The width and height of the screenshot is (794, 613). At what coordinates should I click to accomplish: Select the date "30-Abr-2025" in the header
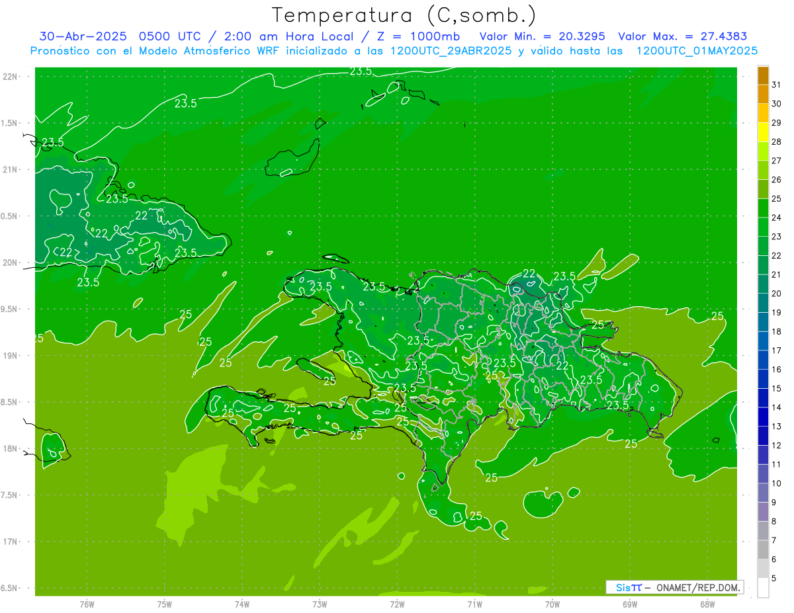point(83,36)
